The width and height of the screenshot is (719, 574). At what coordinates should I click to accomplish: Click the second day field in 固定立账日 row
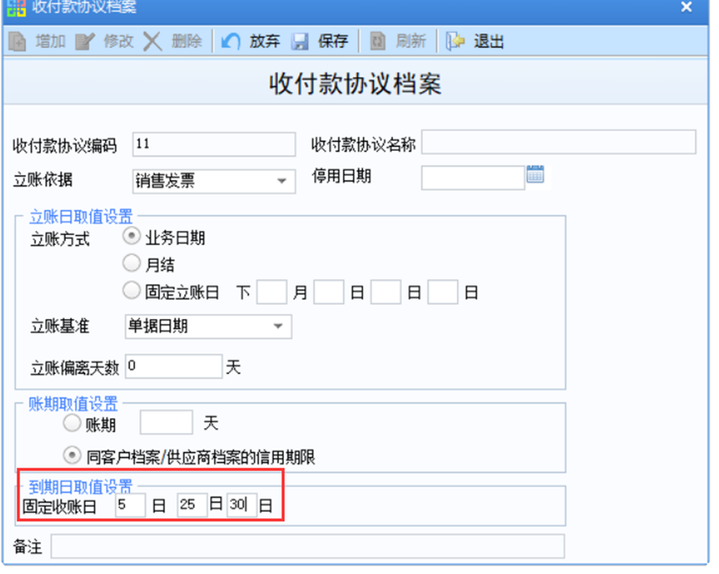(x=386, y=292)
